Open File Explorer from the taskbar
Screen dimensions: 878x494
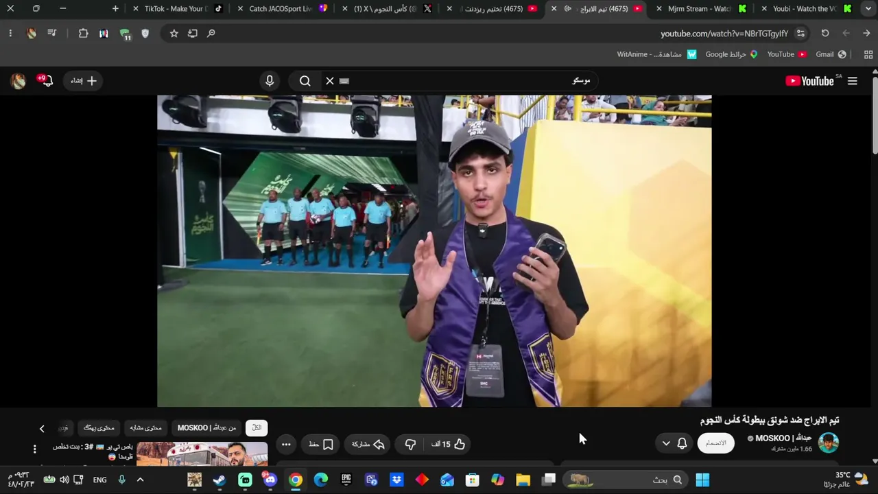coord(523,480)
